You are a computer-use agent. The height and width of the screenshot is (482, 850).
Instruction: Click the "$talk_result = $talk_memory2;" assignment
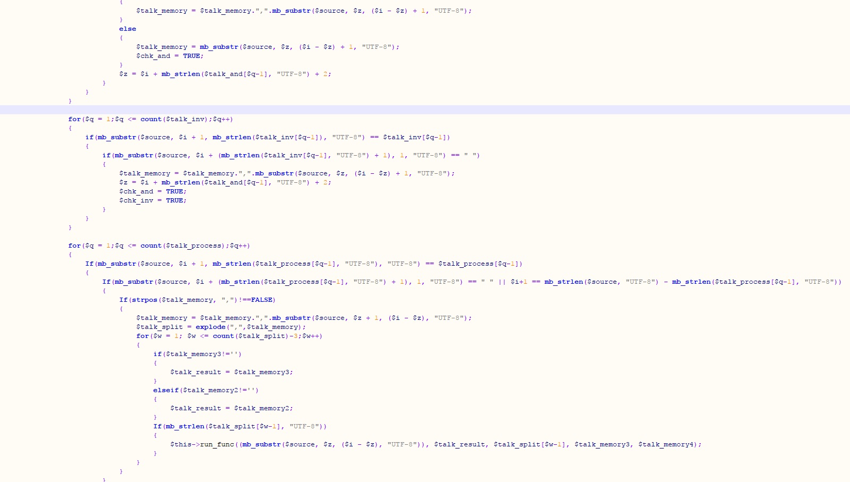[x=231, y=408]
